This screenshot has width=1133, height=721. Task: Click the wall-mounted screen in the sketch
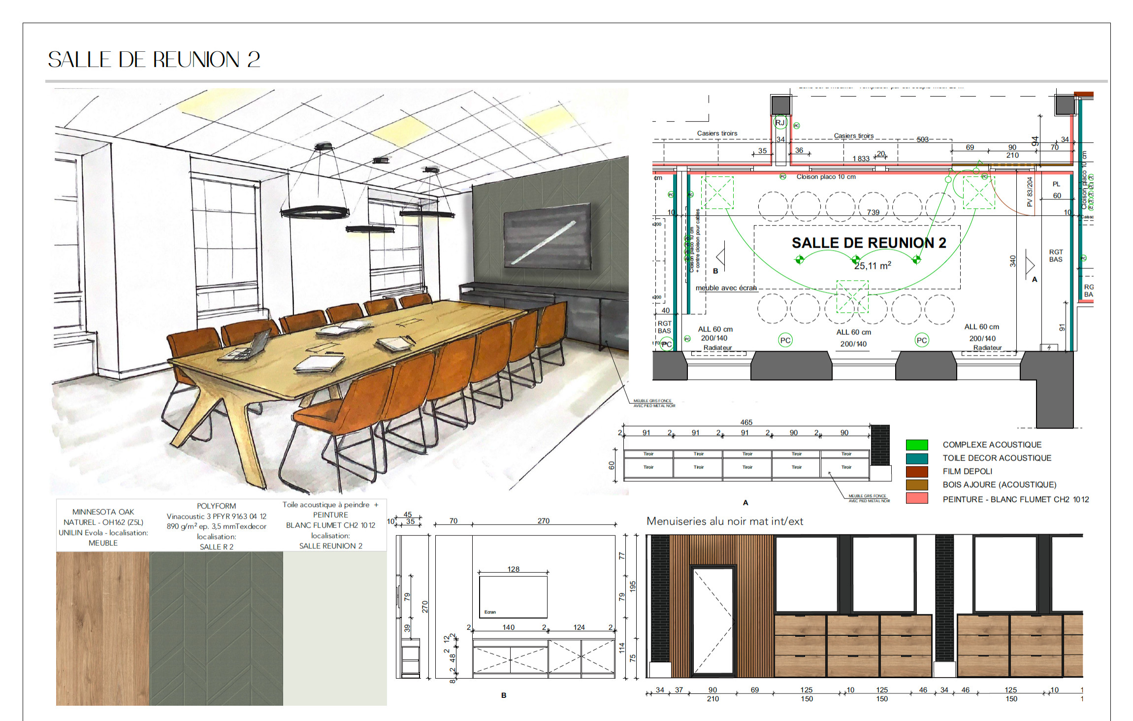(x=547, y=237)
